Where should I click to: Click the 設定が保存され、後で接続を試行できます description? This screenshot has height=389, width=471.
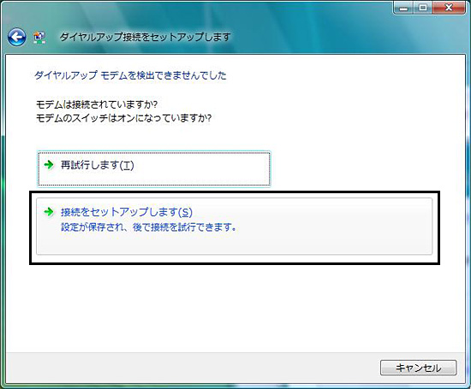click(148, 227)
